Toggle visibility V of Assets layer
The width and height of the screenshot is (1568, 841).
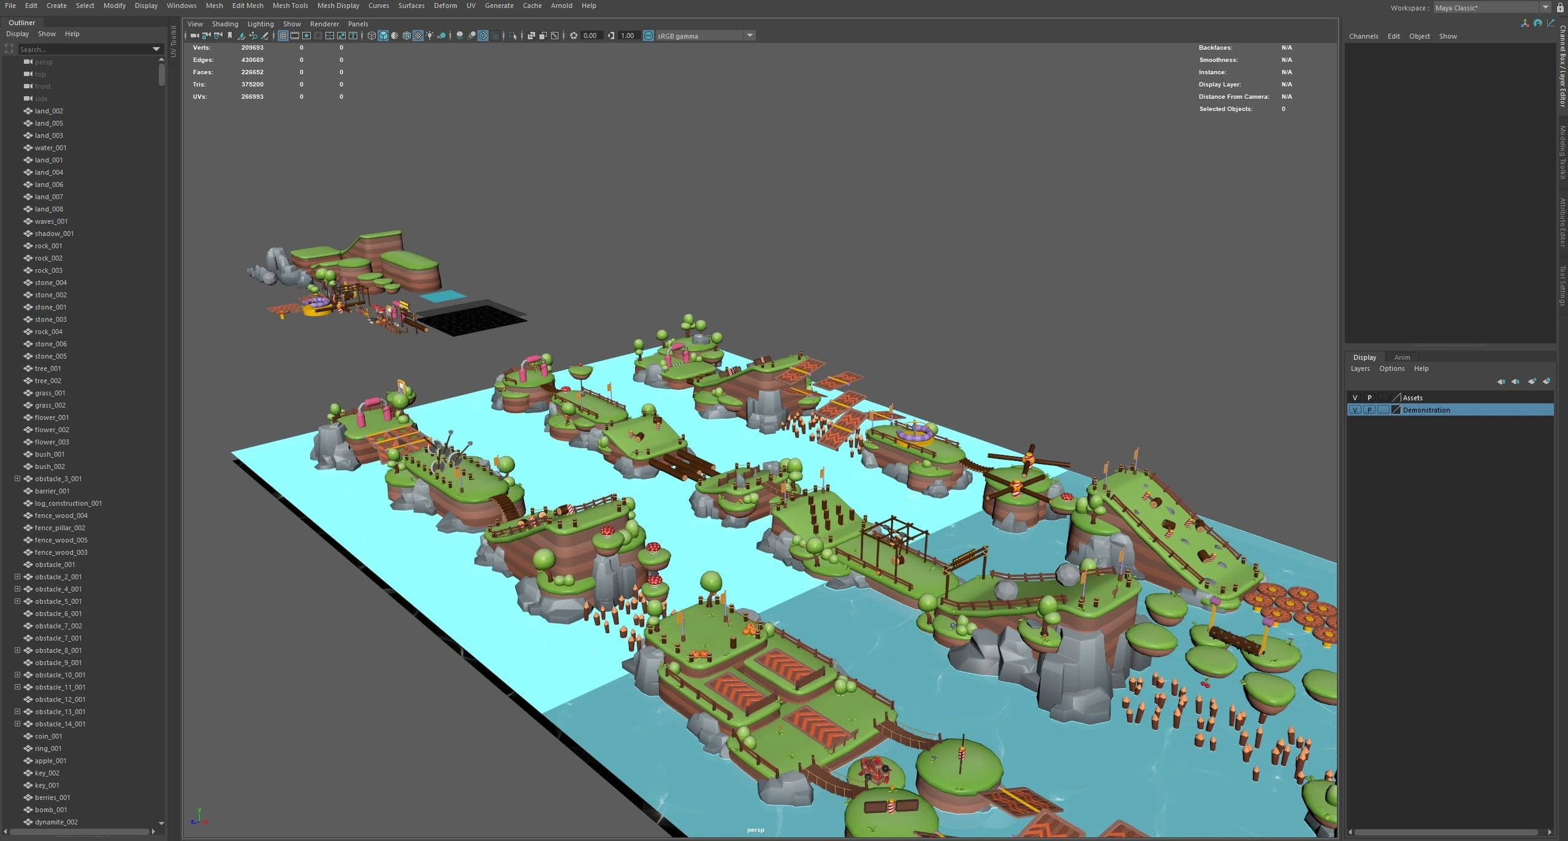coord(1355,398)
